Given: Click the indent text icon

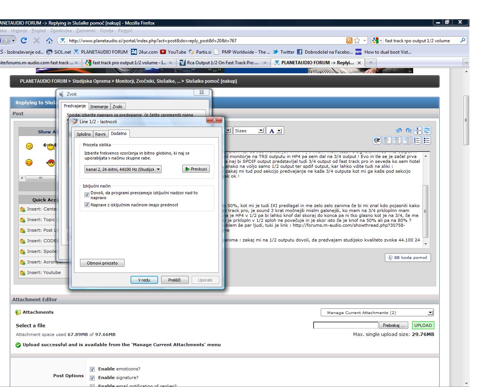Looking at the screenshot, I should (x=377, y=141).
